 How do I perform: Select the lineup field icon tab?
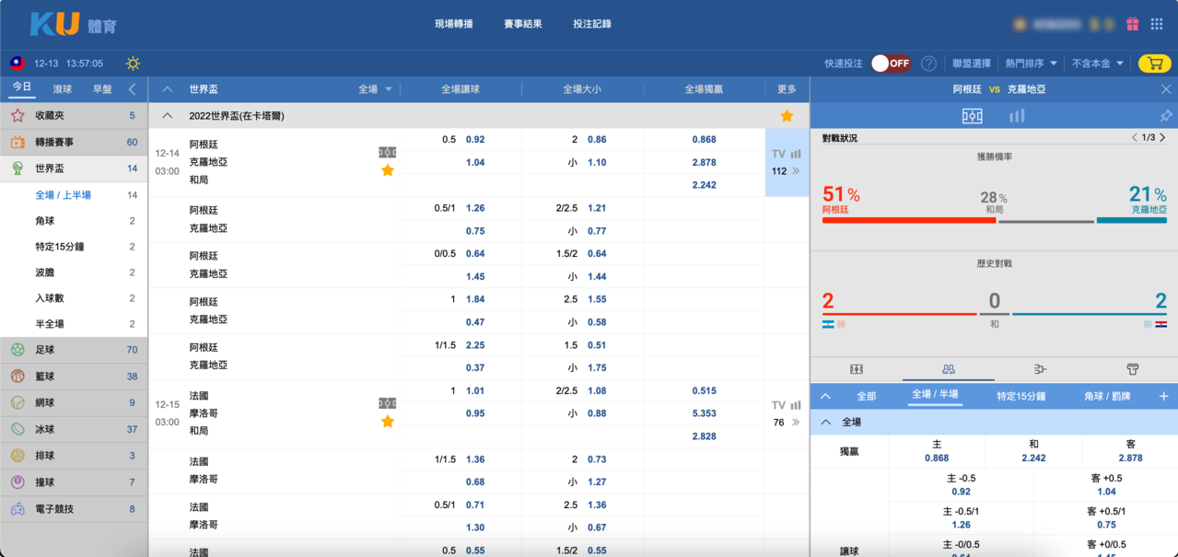857,369
